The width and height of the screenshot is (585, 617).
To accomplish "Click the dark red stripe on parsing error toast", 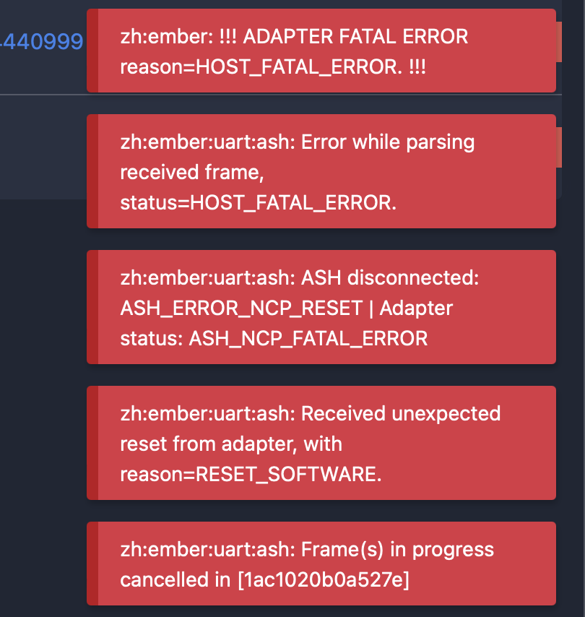I will (x=92, y=171).
